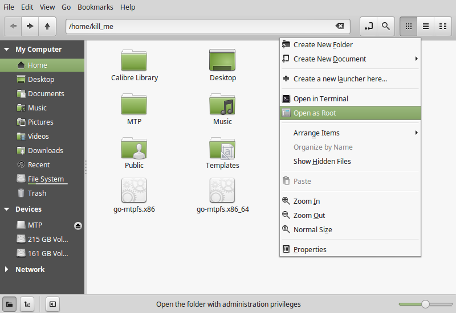Toggle Show Hidden Files
This screenshot has width=456, height=313.
[x=350, y=162]
